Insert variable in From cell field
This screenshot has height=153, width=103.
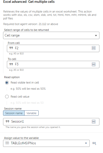[x=94, y=48]
